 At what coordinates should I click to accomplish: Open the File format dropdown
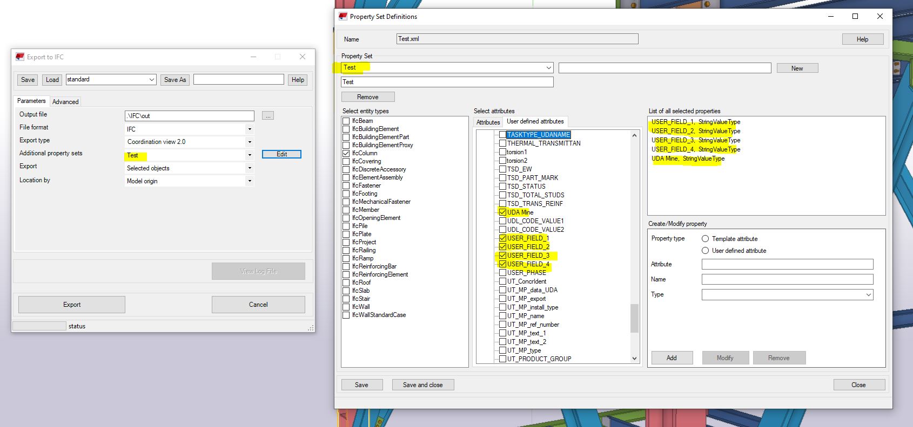coord(250,129)
